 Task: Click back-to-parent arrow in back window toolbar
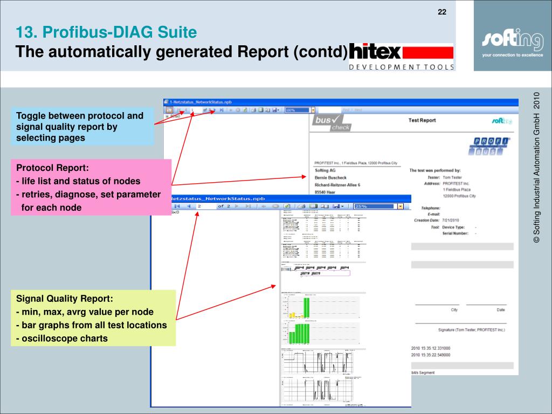coord(231,110)
